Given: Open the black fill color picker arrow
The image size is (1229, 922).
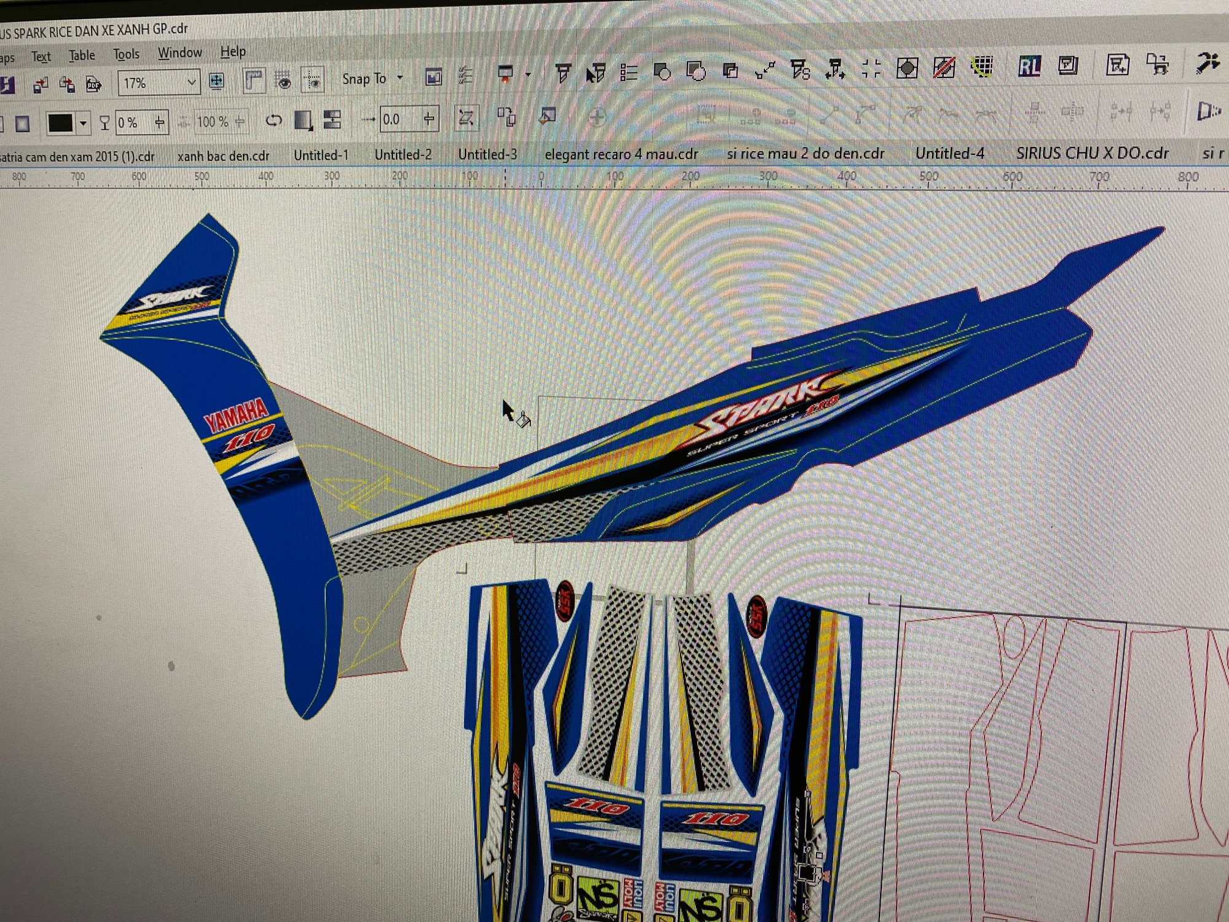Looking at the screenshot, I should click(83, 123).
